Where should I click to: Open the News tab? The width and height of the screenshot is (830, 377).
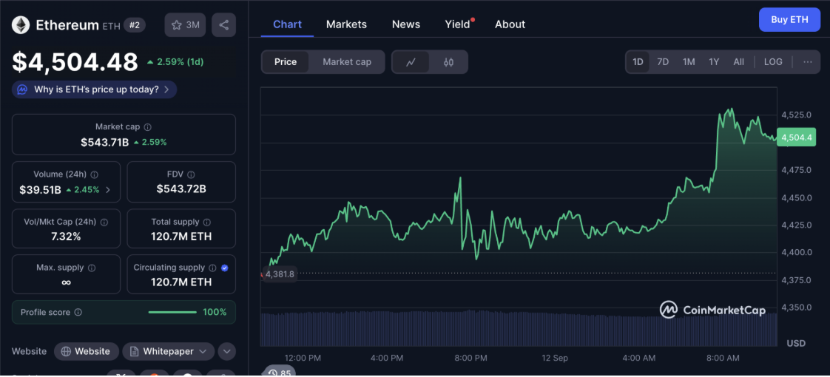pyautogui.click(x=405, y=24)
